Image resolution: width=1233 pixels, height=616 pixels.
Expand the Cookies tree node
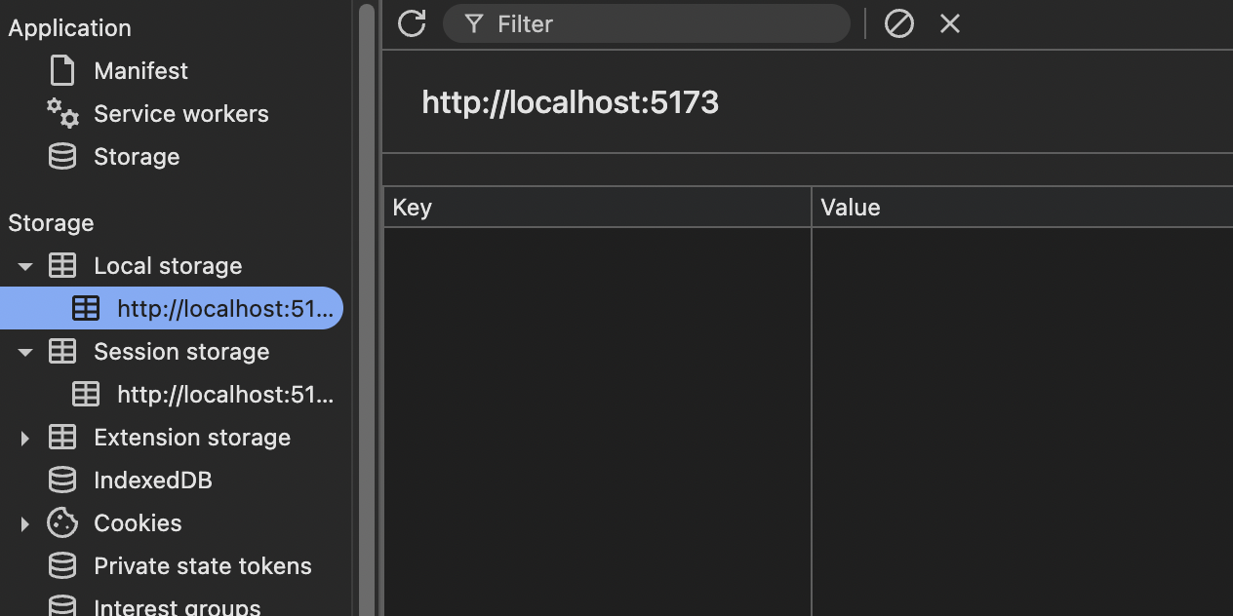25,523
